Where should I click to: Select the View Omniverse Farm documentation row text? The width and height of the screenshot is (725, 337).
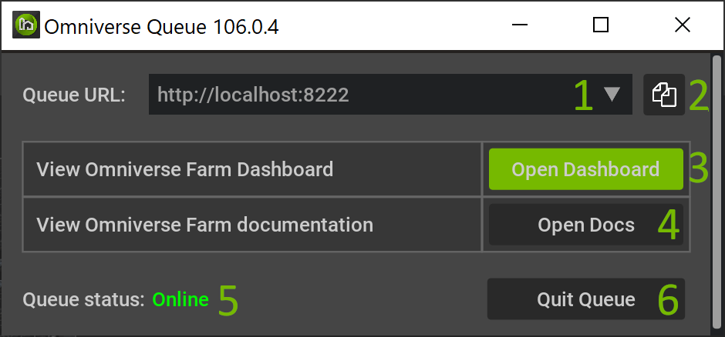coord(204,225)
